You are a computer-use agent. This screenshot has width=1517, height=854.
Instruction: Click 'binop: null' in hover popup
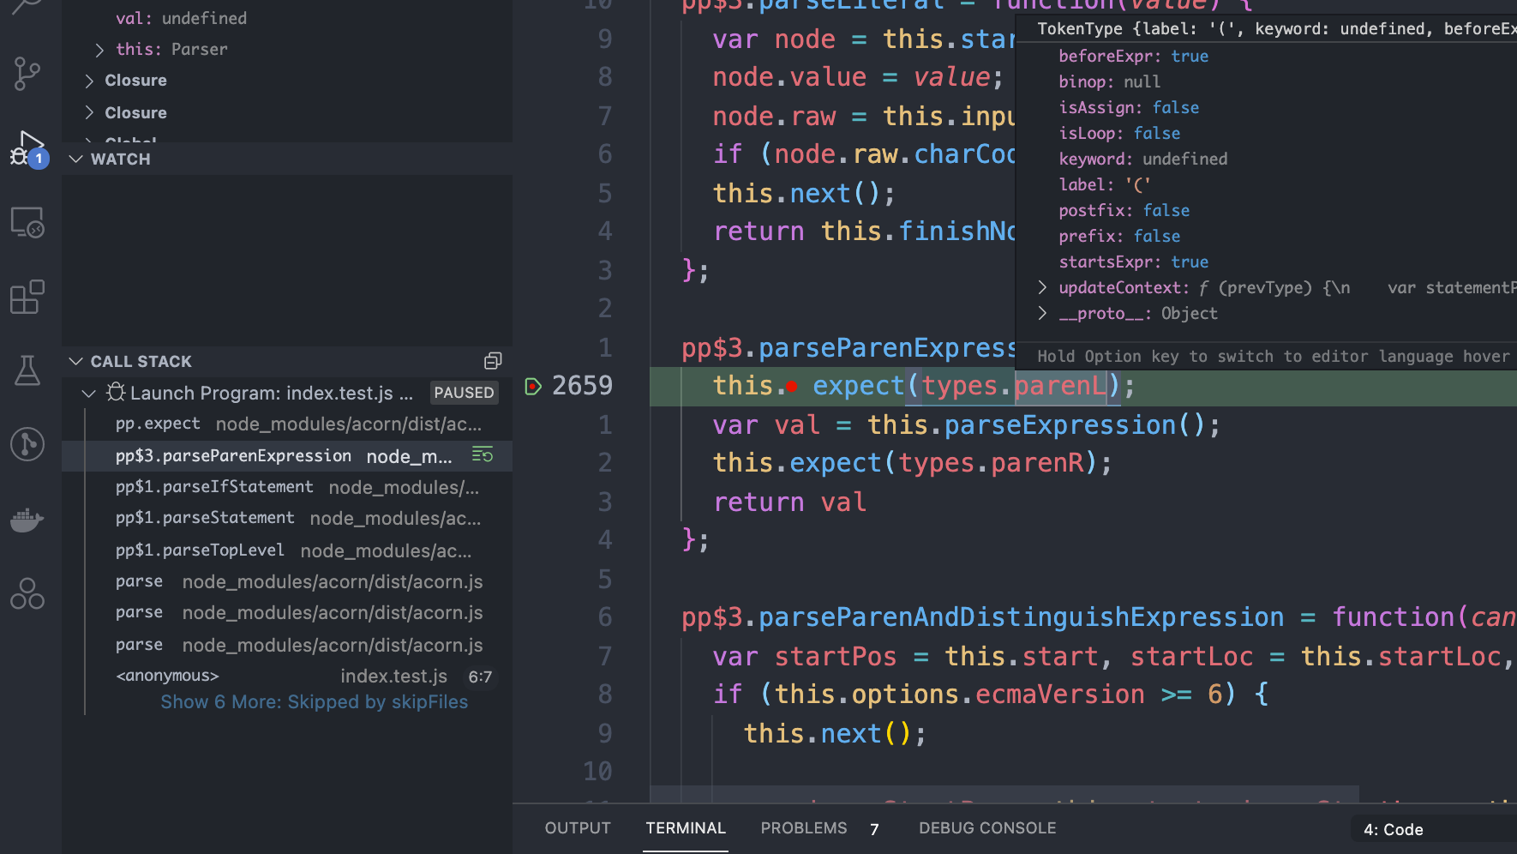[x=1109, y=81]
